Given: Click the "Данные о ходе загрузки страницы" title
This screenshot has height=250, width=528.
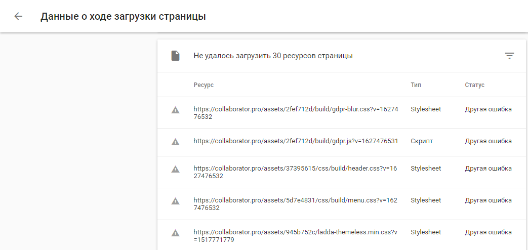Looking at the screenshot, I should click(x=123, y=16).
